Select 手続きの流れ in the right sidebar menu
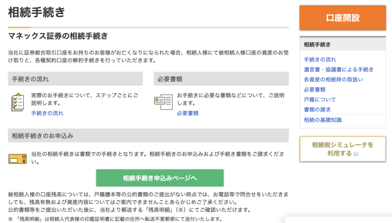This screenshot has width=392, height=223. click(x=320, y=60)
